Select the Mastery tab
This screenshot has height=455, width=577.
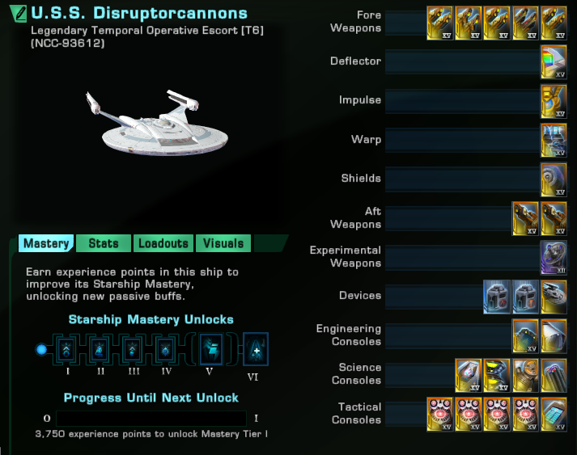(46, 243)
